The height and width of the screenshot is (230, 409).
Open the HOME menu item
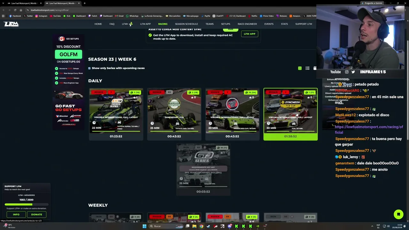point(98,24)
